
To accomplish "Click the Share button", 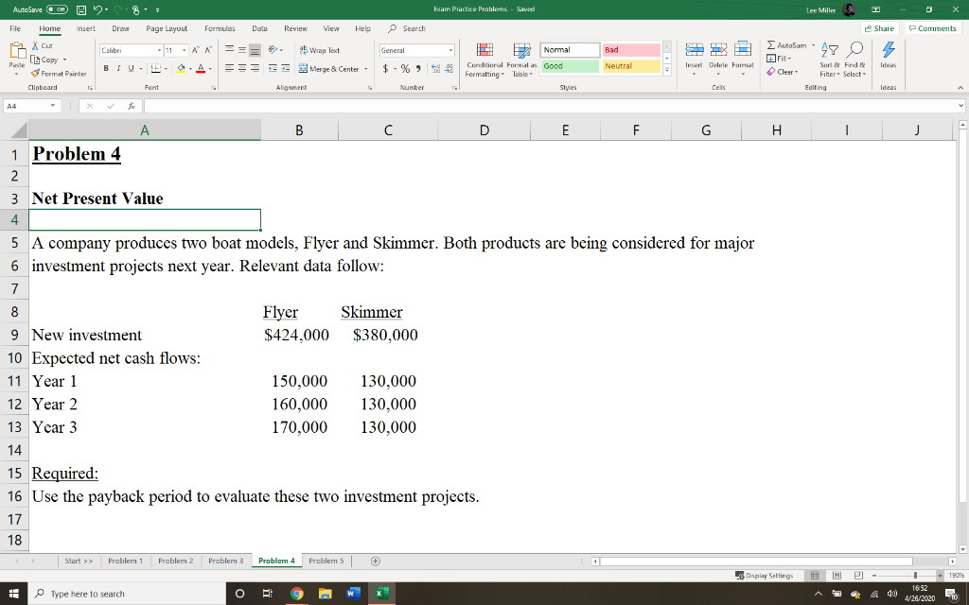I will click(x=878, y=28).
